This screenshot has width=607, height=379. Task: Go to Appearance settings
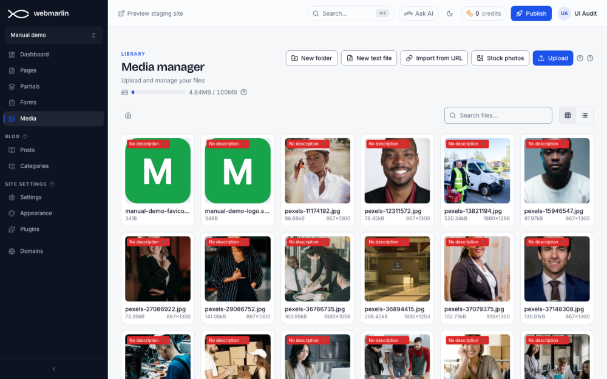54,213
